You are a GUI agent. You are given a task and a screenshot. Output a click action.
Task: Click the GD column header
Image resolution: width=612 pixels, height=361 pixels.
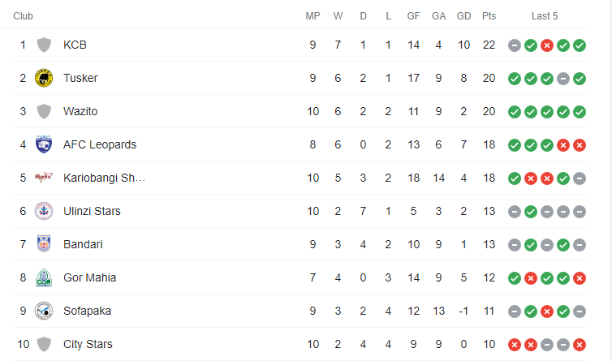point(463,16)
